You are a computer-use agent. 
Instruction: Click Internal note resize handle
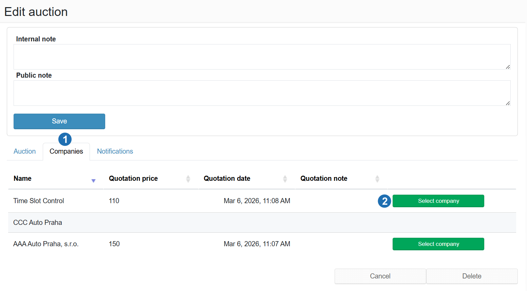click(508, 67)
